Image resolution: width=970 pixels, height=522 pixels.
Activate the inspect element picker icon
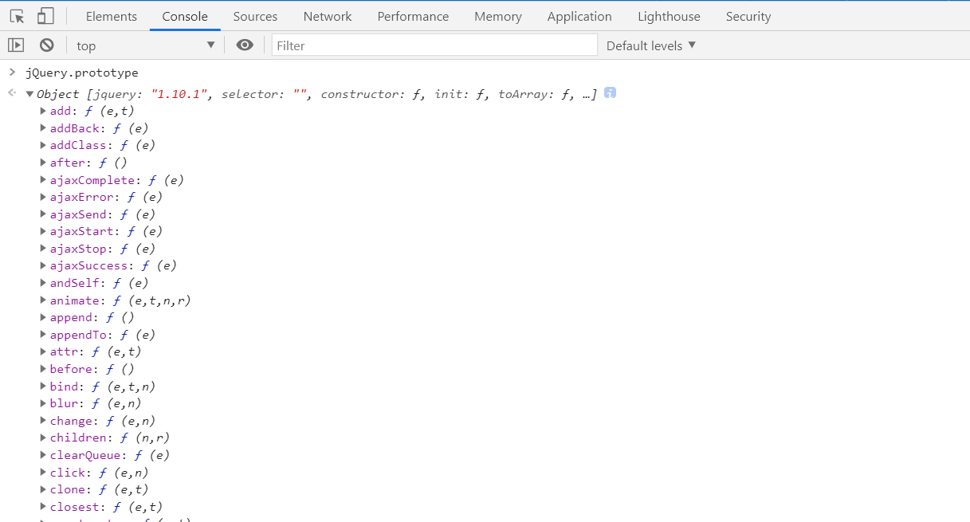click(x=17, y=16)
